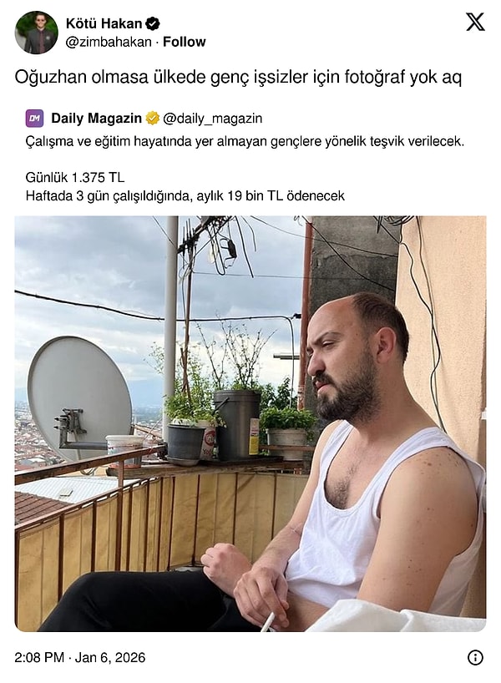The height and width of the screenshot is (683, 501).
Task: Click quoted text about Günlük 1.375 TL
Action: [x=75, y=177]
